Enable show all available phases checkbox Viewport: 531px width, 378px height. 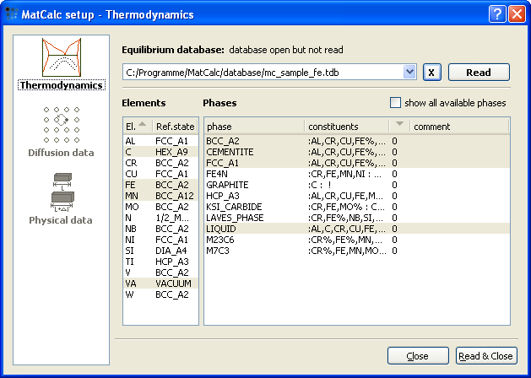pos(396,103)
